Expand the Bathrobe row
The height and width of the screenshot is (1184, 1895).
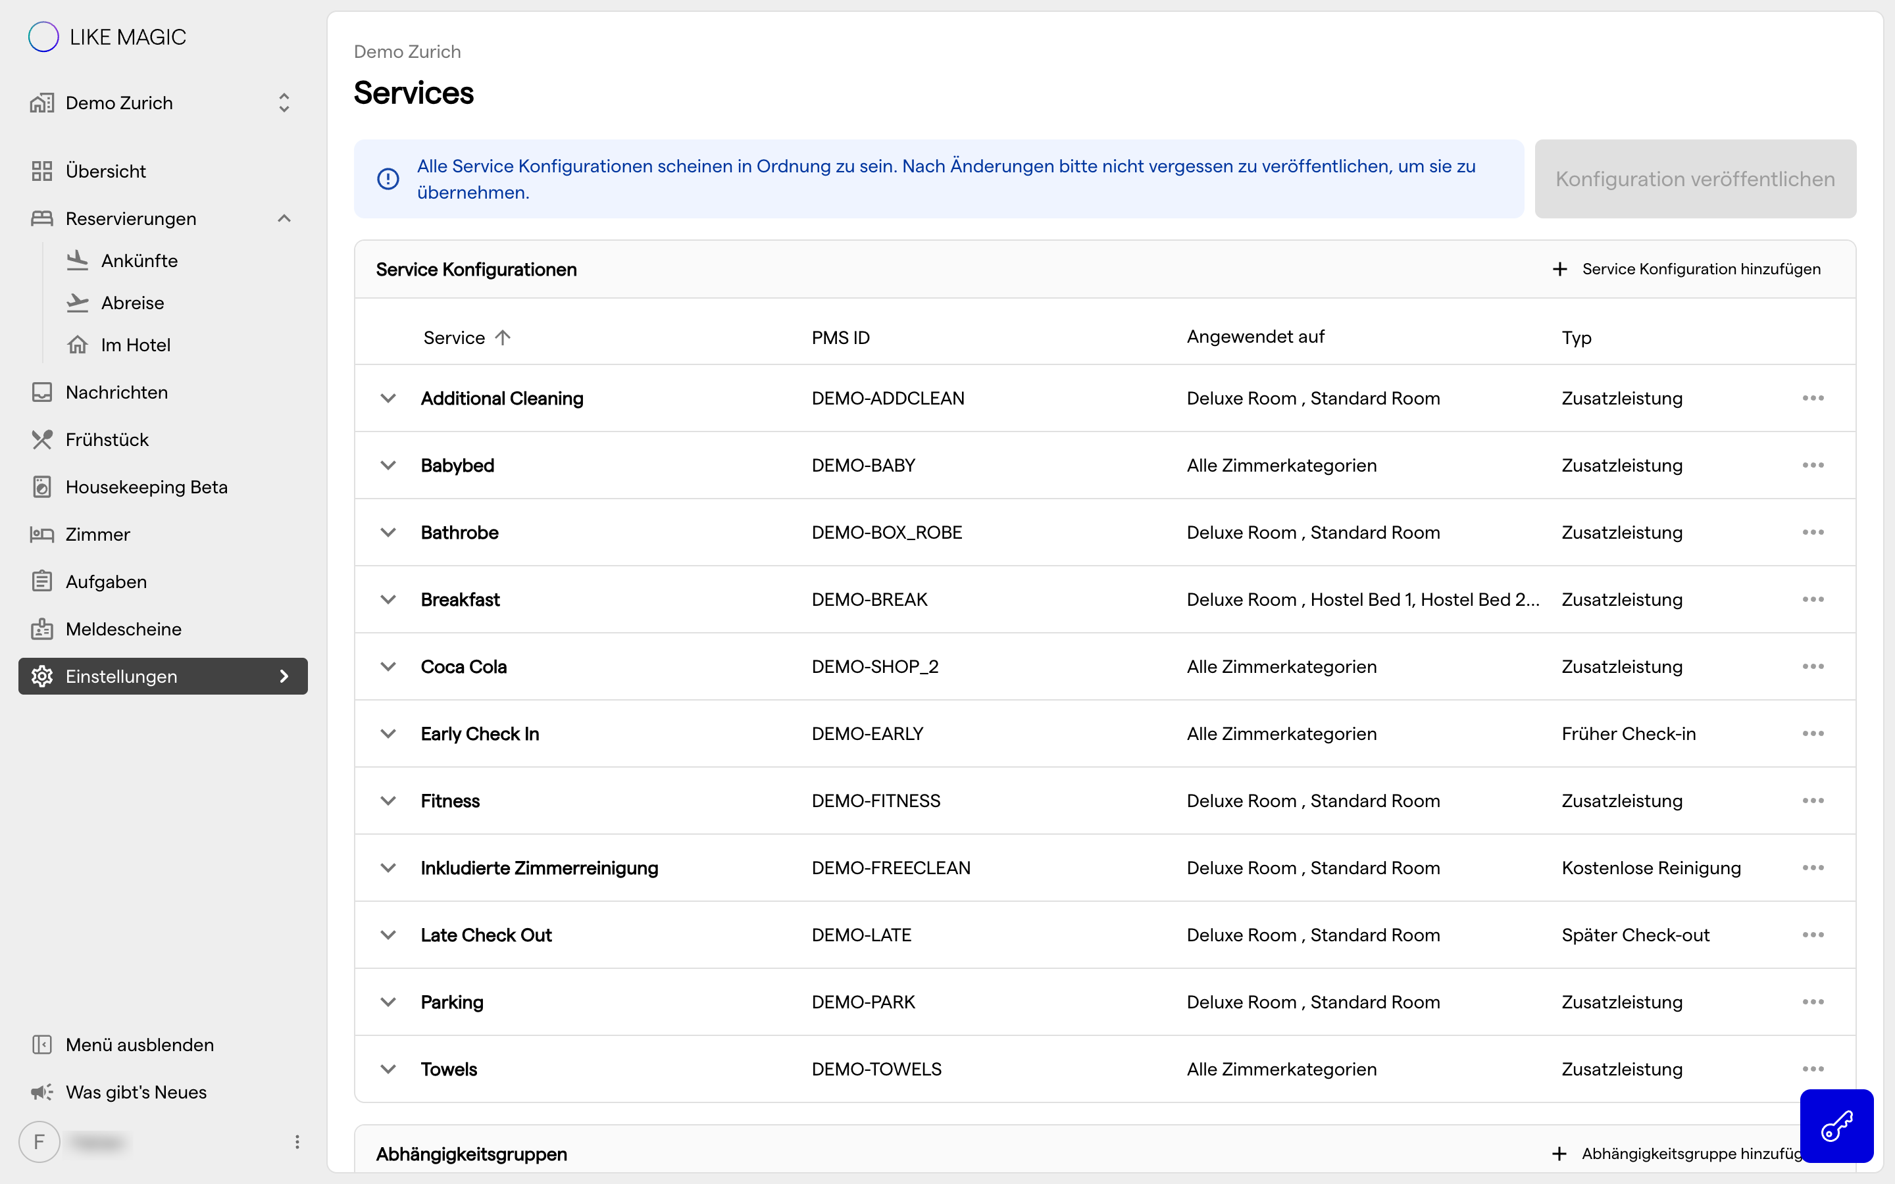coord(388,533)
